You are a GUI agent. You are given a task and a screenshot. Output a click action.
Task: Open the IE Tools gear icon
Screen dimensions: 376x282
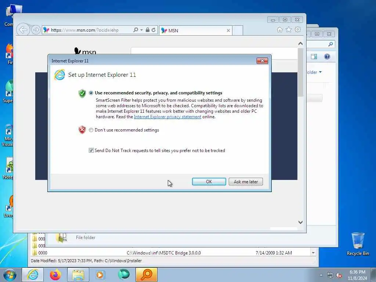click(x=298, y=30)
